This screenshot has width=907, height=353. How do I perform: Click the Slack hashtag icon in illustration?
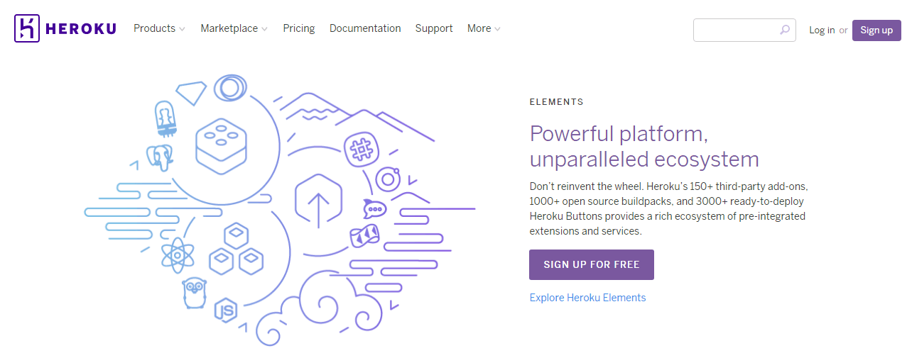(x=360, y=150)
